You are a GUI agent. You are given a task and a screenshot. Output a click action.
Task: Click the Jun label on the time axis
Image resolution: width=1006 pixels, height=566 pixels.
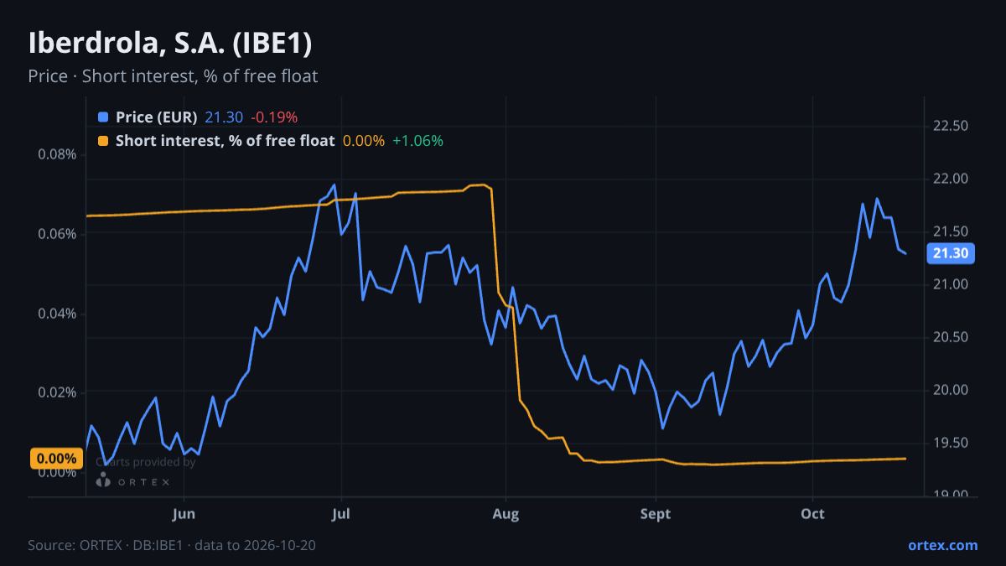pyautogui.click(x=184, y=513)
